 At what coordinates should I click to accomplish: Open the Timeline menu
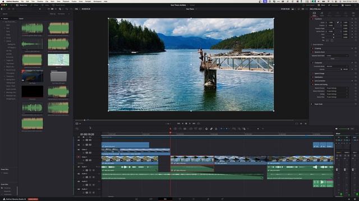coord(40,1)
